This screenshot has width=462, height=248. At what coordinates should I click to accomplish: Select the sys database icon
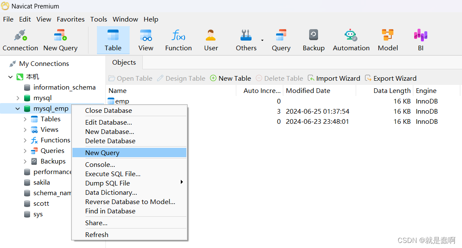click(27, 215)
